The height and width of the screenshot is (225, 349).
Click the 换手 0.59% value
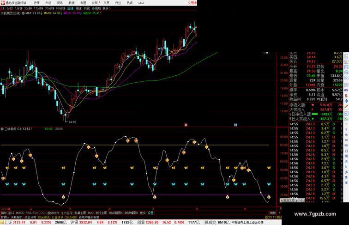311,90
